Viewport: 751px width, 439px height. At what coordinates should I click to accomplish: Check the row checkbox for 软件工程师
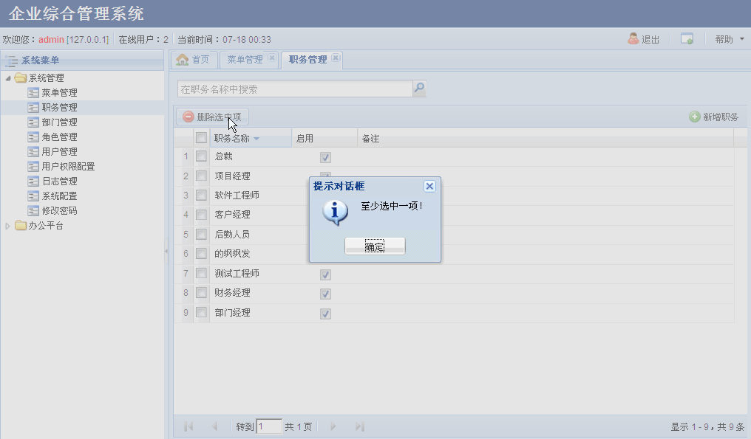click(x=201, y=195)
